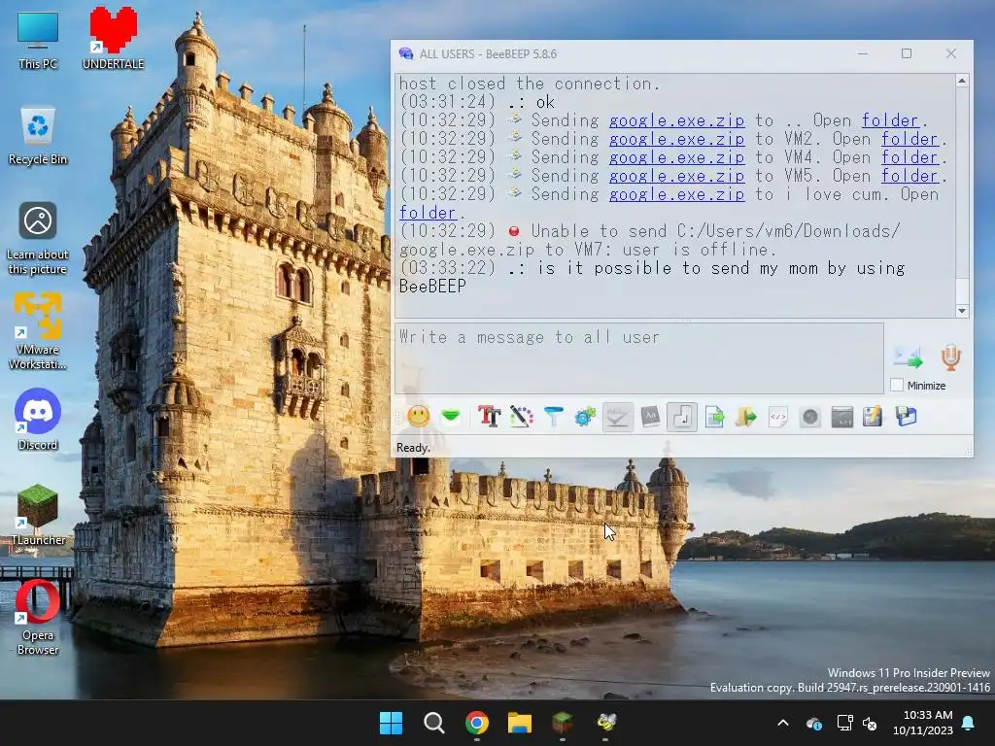The image size is (995, 746).
Task: Click the code snippet </> page icon
Action: click(x=778, y=417)
